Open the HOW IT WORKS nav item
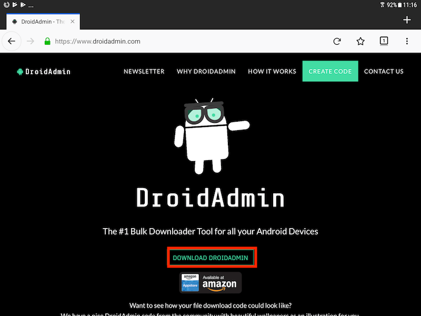 [272, 72]
